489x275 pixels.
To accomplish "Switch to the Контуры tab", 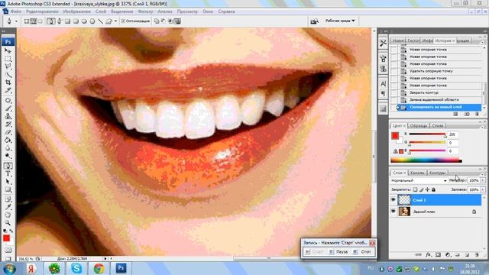I will pyautogui.click(x=437, y=173).
